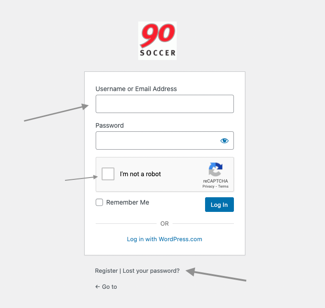Click the reCAPTCHA swirl logo

click(x=216, y=169)
